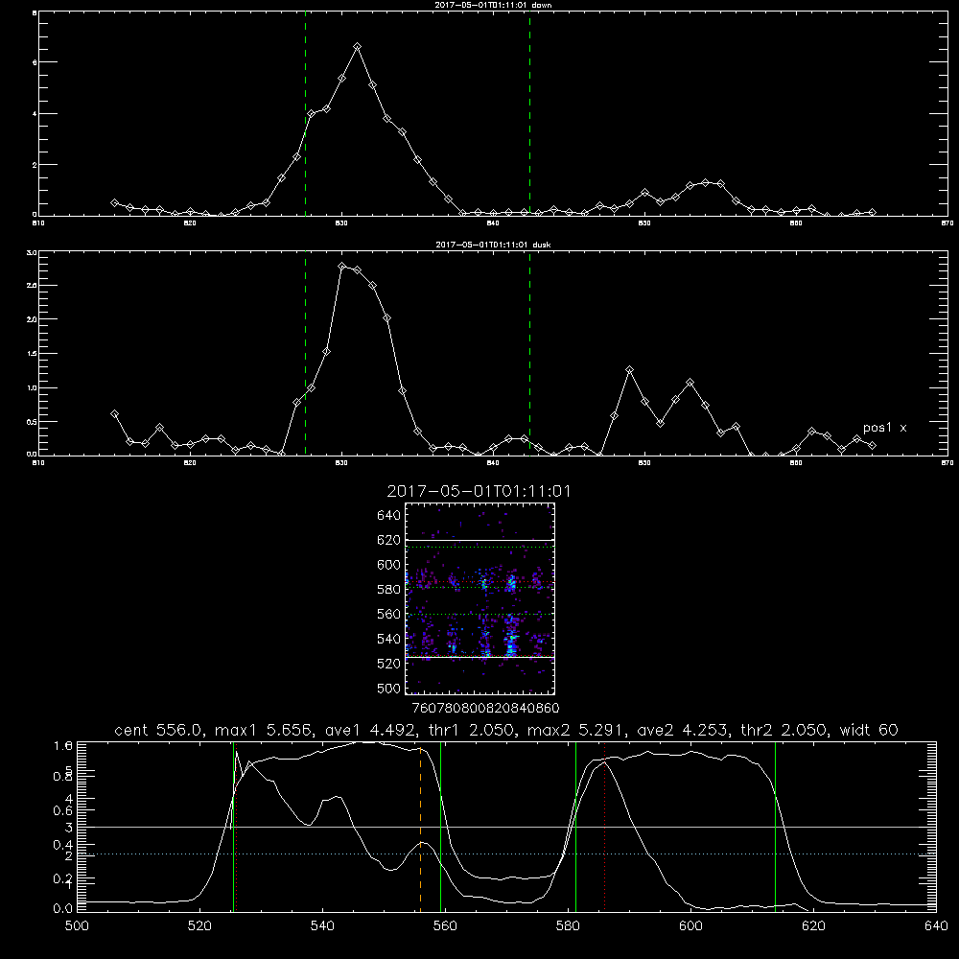Click the dusk plot diamond marker at the 1.25 peak
Image resolution: width=959 pixels, height=959 pixels.
629,370
